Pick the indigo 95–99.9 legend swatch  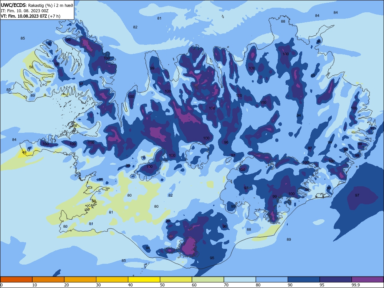[x=336, y=280]
